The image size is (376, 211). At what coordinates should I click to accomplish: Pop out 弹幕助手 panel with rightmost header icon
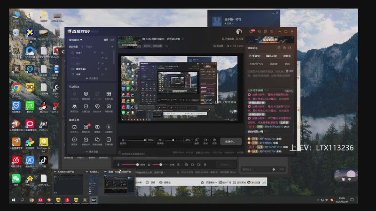[290, 48]
